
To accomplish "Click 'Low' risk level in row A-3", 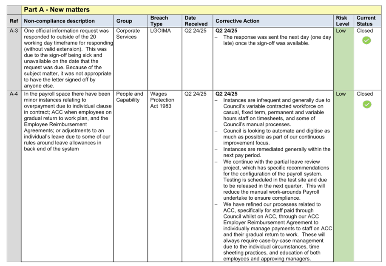I will [x=341, y=31].
